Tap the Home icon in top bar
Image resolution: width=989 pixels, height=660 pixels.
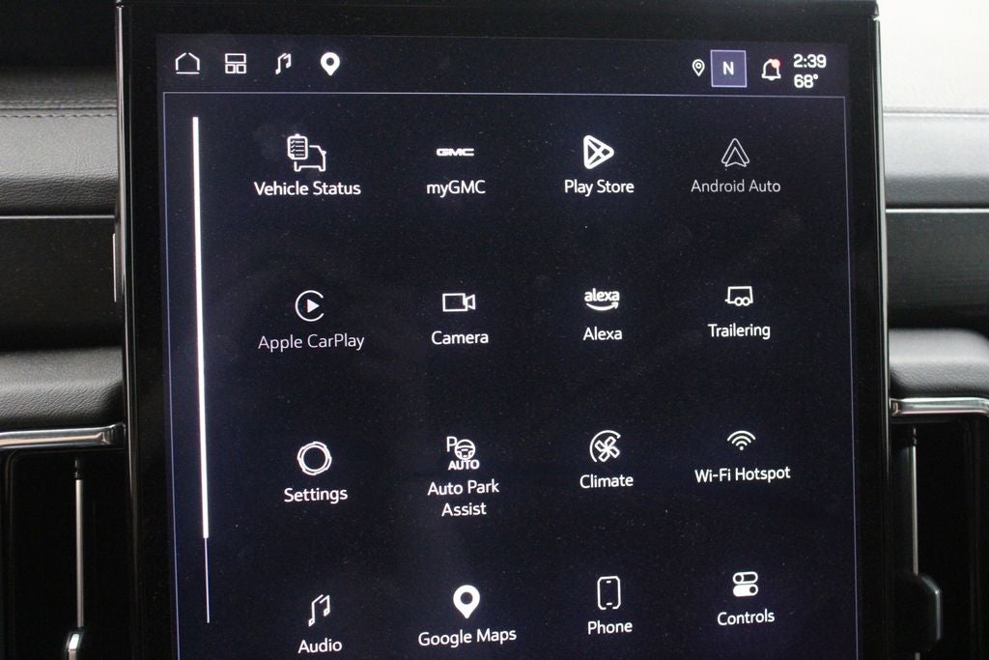[x=187, y=63]
